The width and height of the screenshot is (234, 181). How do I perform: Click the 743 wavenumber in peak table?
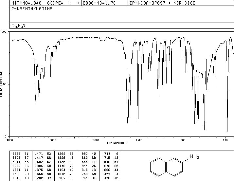tap(107, 154)
